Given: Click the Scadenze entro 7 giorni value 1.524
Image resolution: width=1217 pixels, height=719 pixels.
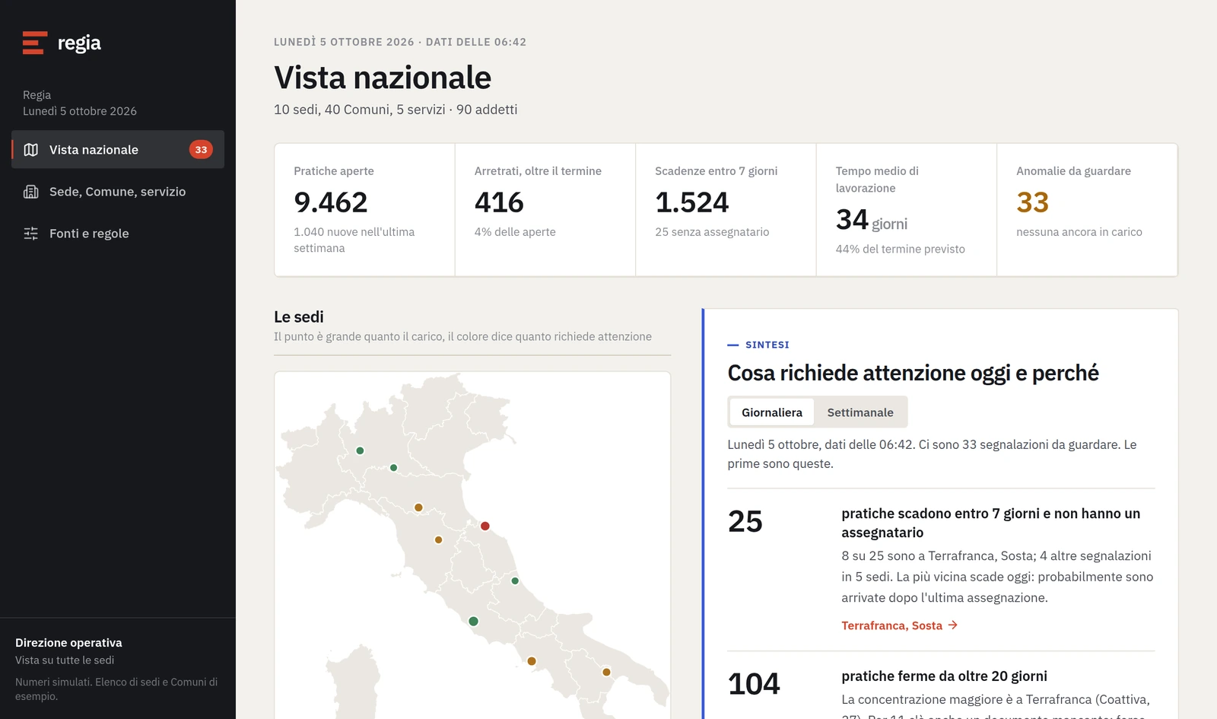Looking at the screenshot, I should [692, 202].
